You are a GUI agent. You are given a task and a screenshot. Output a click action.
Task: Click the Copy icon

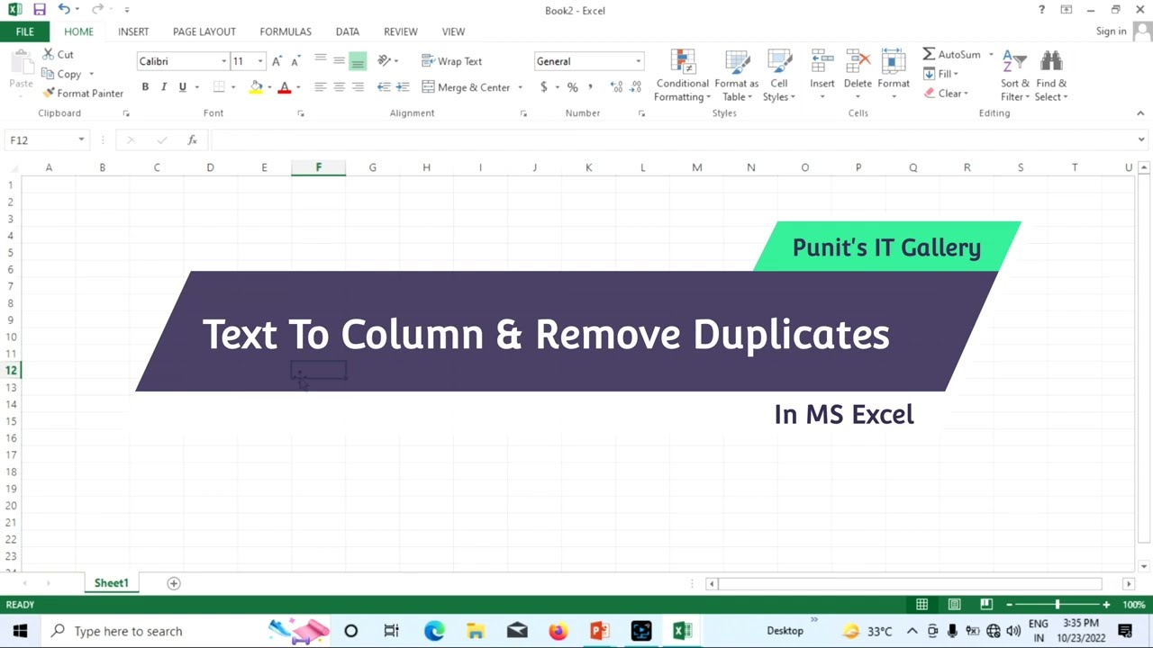pos(49,74)
